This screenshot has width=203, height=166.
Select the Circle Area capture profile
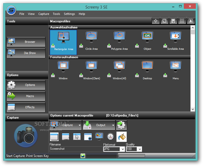click(92, 41)
